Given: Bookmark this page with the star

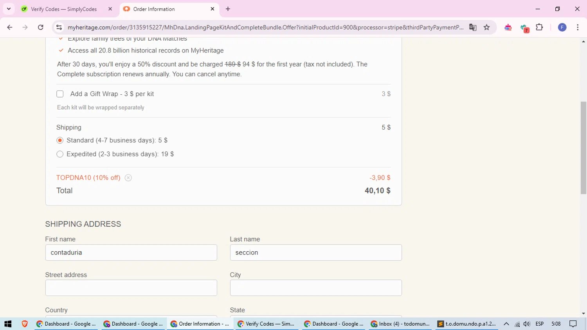Looking at the screenshot, I should [x=486, y=27].
